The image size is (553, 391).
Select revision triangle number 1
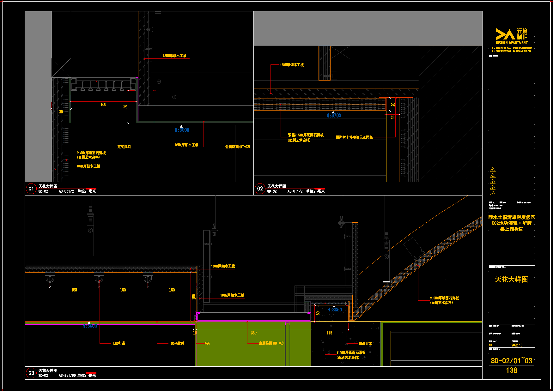point(493,193)
